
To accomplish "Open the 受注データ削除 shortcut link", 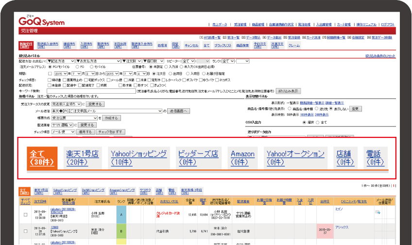I will [382, 37].
